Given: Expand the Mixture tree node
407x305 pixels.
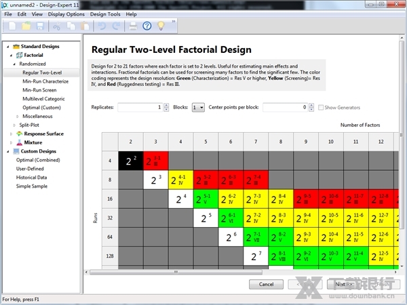Looking at the screenshot, I should 11,142.
